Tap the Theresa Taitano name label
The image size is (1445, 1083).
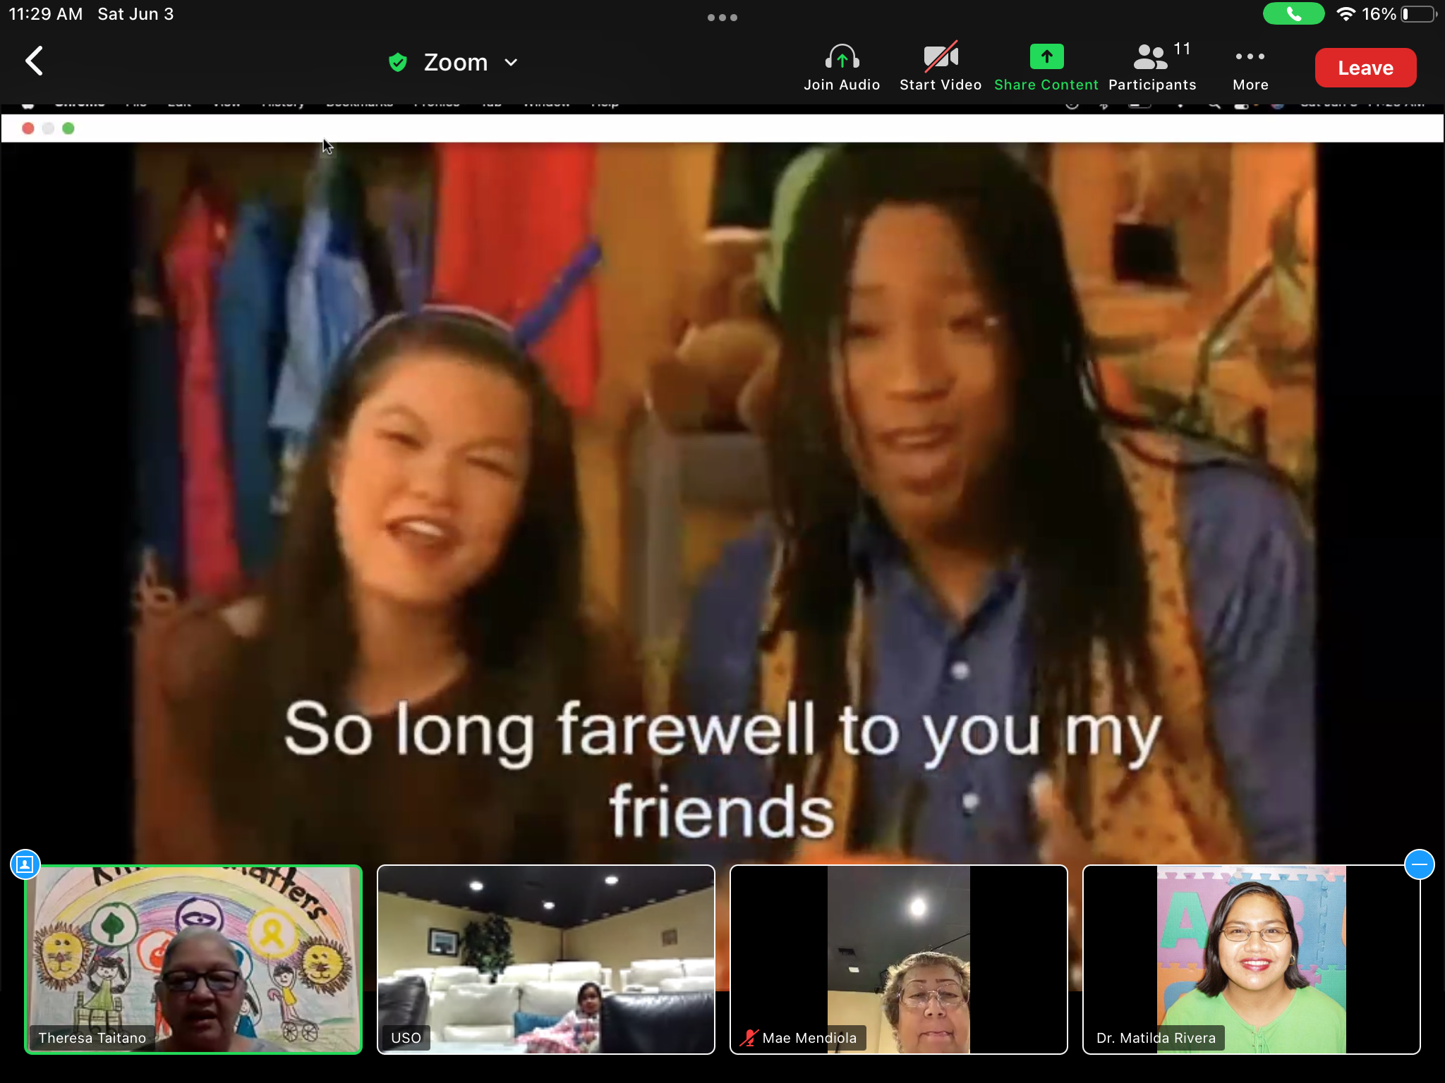92,1038
